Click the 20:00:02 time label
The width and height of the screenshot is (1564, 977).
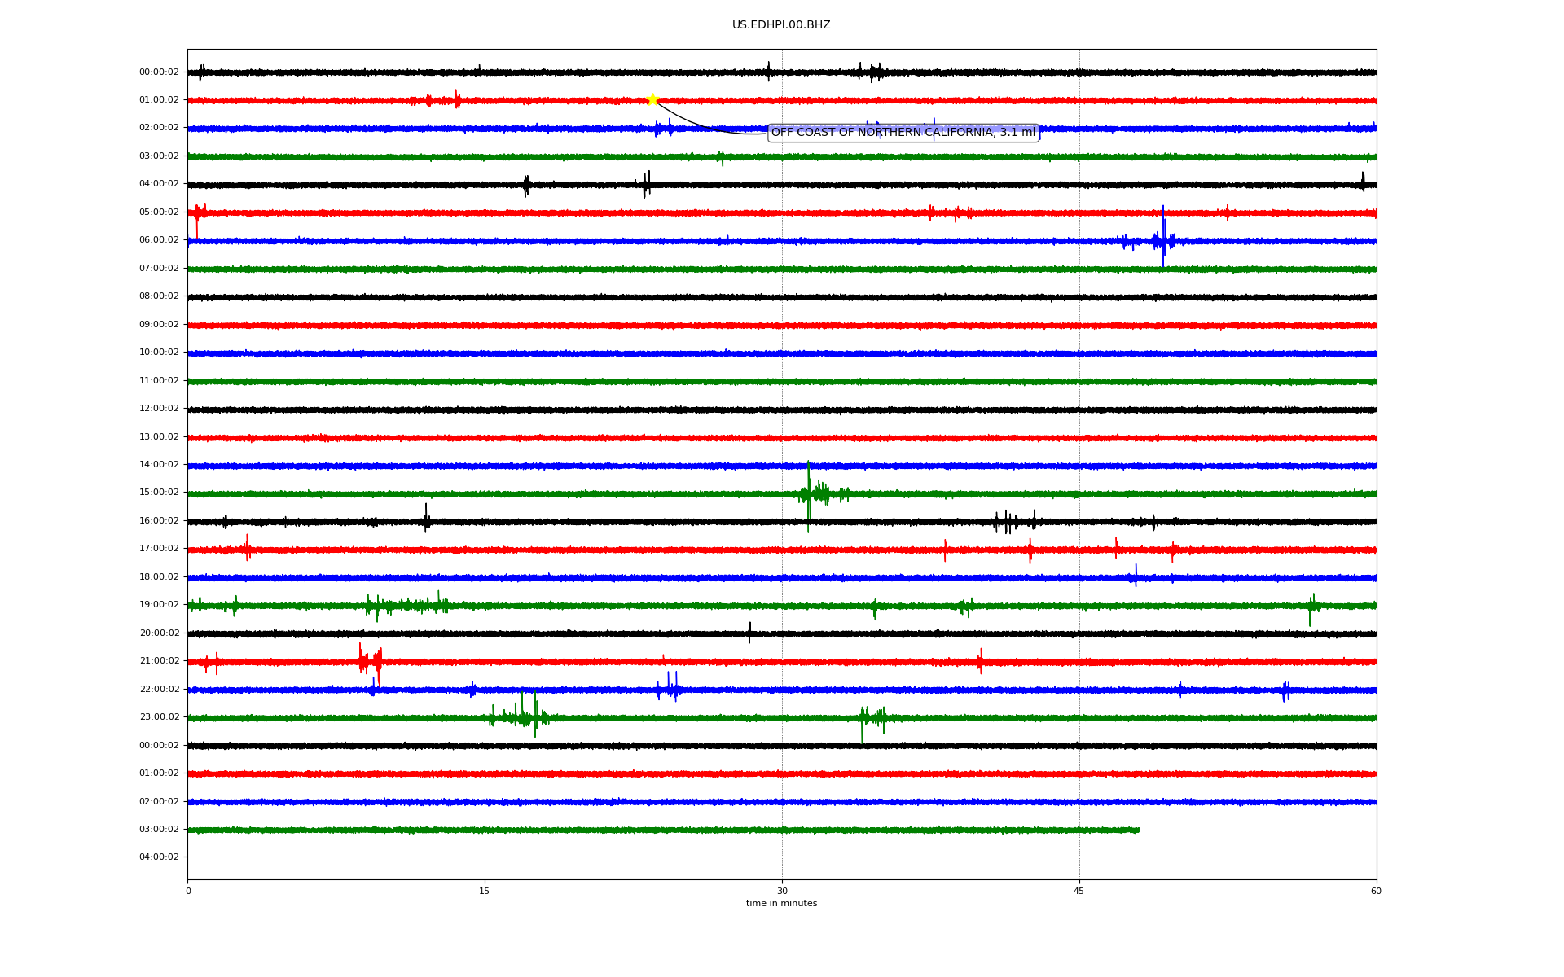tap(159, 633)
